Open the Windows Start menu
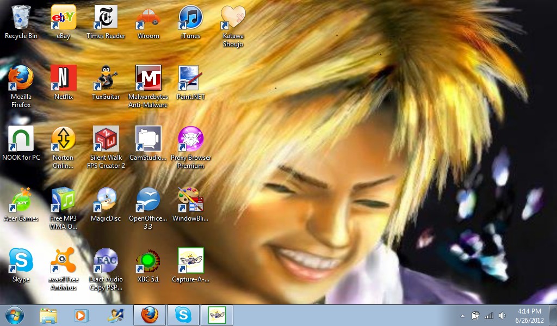This screenshot has height=326, width=557. click(14, 315)
